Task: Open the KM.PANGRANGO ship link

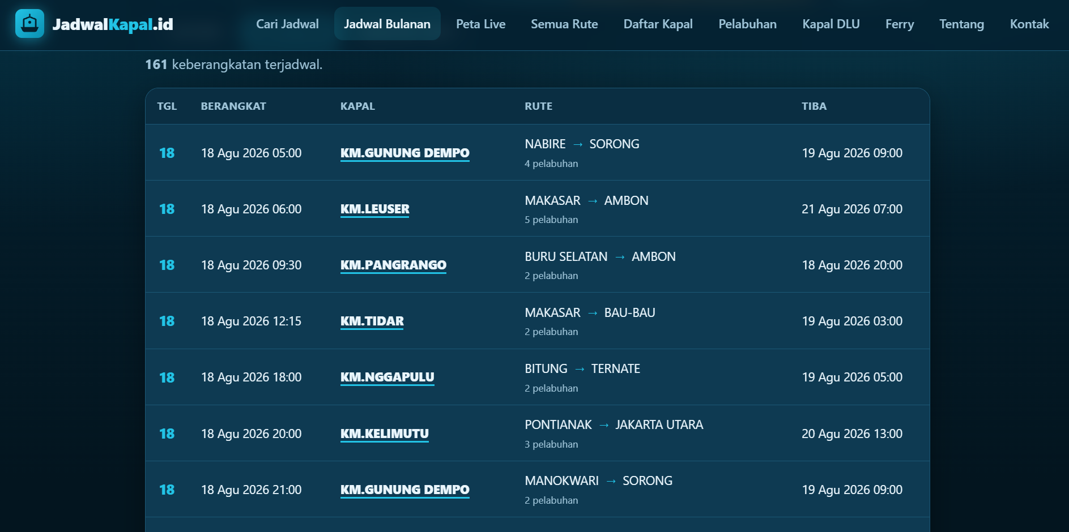Action: point(393,265)
